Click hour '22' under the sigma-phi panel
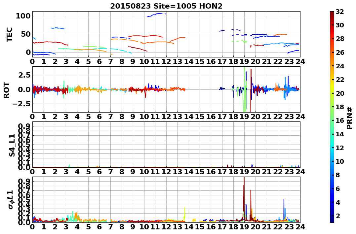Screen dimensions: 356x234 pyautogui.click(x=278, y=227)
